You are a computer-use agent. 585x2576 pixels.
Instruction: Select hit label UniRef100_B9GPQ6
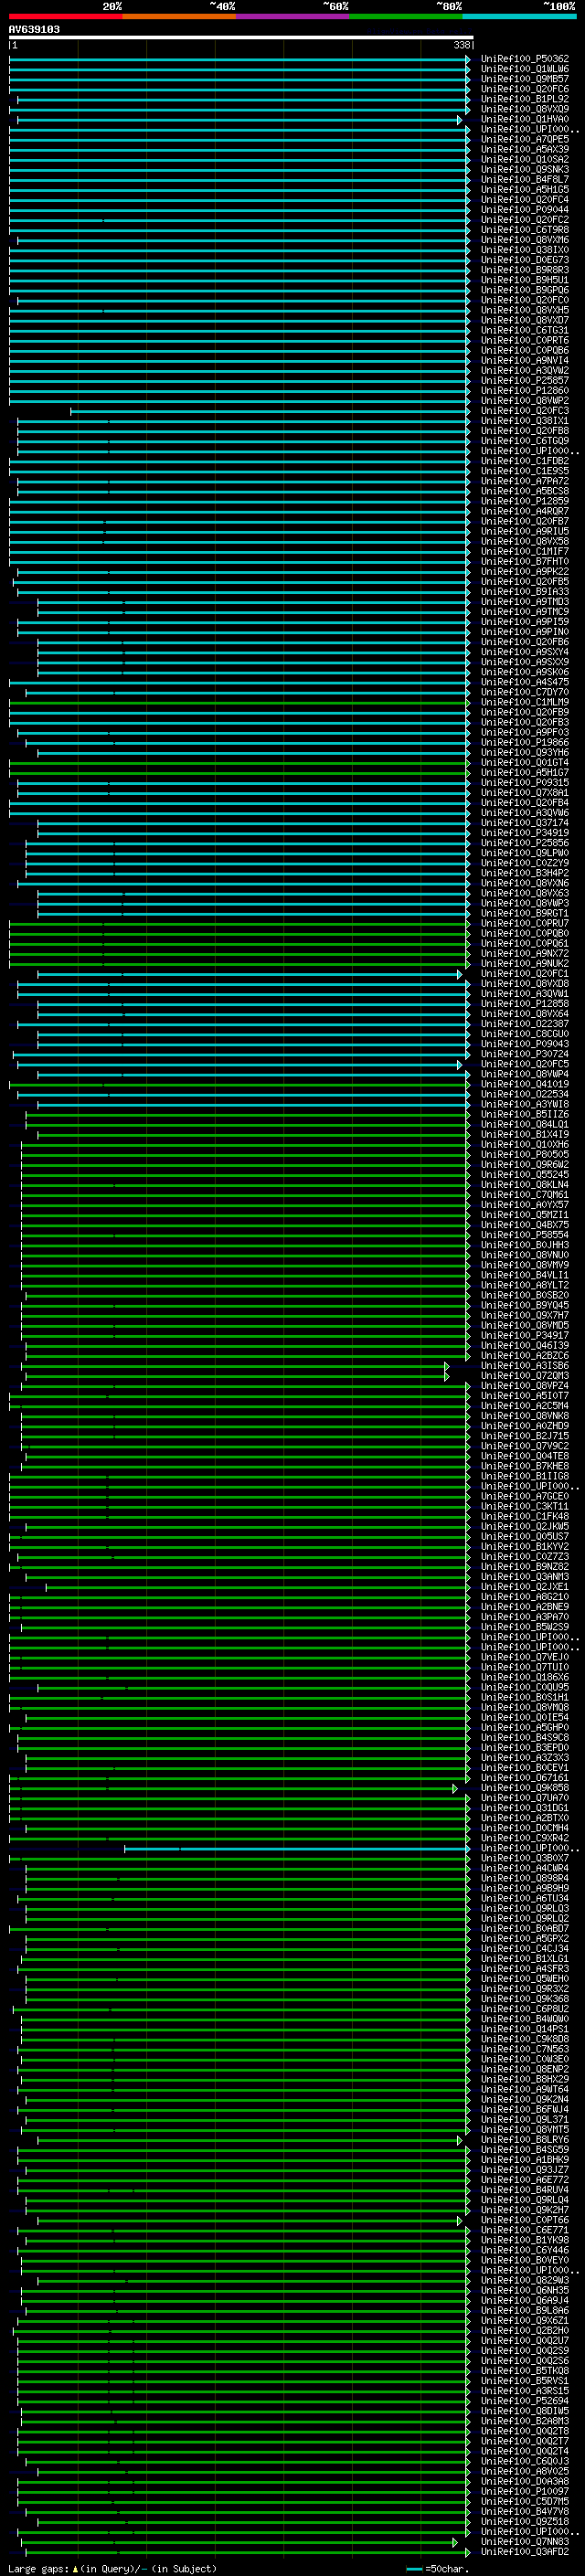[x=525, y=290]
